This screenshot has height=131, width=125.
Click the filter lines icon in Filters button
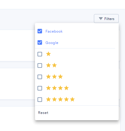click(101, 19)
